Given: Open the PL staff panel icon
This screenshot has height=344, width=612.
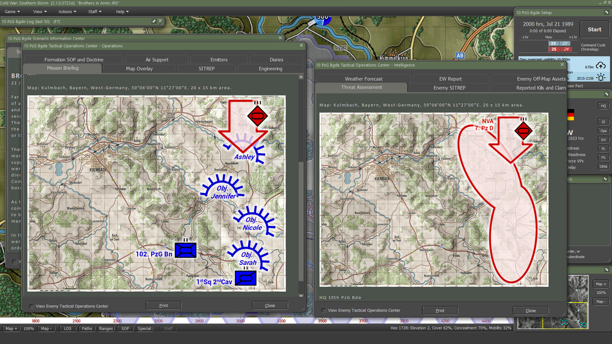Looking at the screenshot, I should click(x=603, y=148).
